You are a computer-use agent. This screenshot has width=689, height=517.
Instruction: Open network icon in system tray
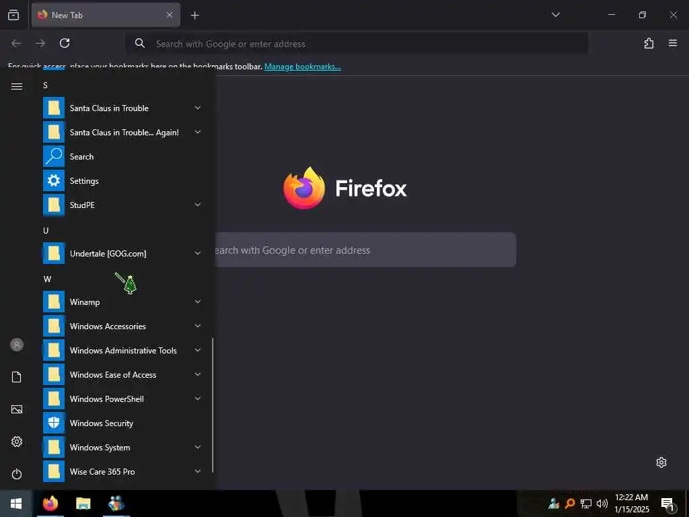pos(586,504)
